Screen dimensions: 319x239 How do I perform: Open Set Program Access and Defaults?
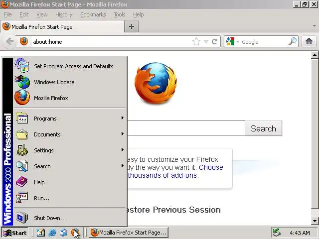point(70,66)
